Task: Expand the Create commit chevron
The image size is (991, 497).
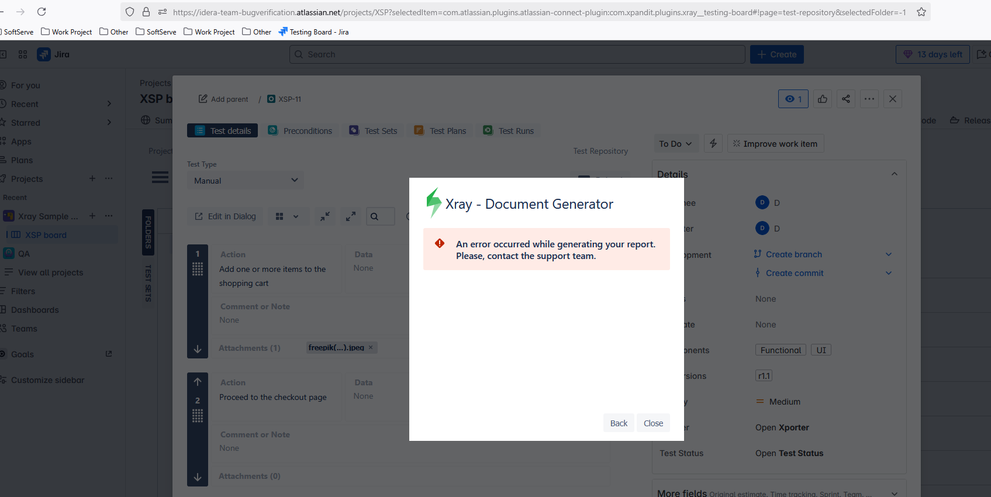Action: (x=889, y=273)
